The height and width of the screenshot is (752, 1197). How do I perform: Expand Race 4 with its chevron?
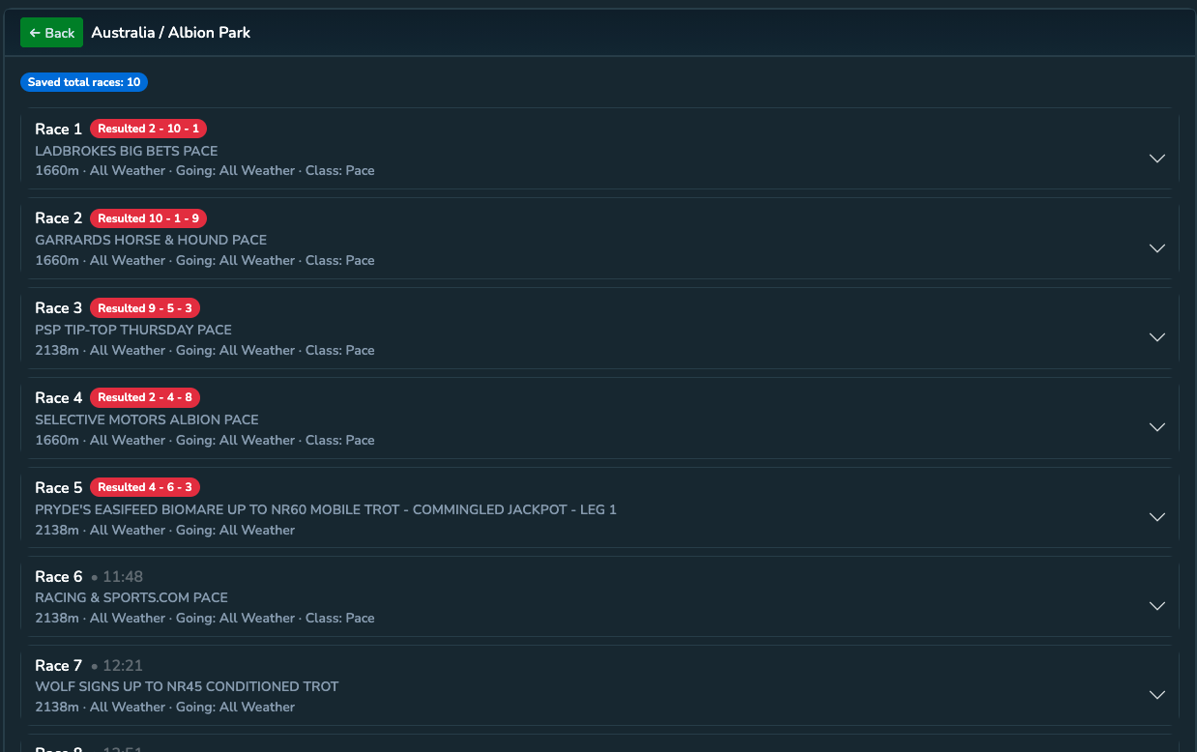(x=1156, y=427)
